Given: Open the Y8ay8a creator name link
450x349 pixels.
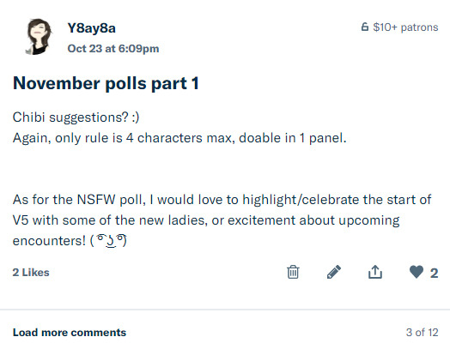Looking at the screenshot, I should [x=92, y=28].
